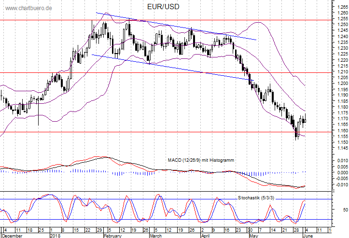Select the 0.010 MACD axis value
Image resolution: width=349 pixels, height=238 pixels.
coord(341,174)
